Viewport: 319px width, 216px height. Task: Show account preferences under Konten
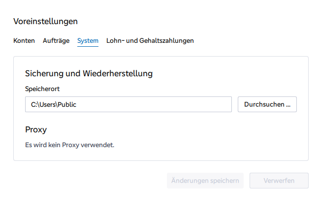pyautogui.click(x=24, y=40)
